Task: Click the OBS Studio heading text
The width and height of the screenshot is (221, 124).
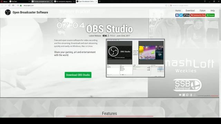Action: (x=109, y=29)
